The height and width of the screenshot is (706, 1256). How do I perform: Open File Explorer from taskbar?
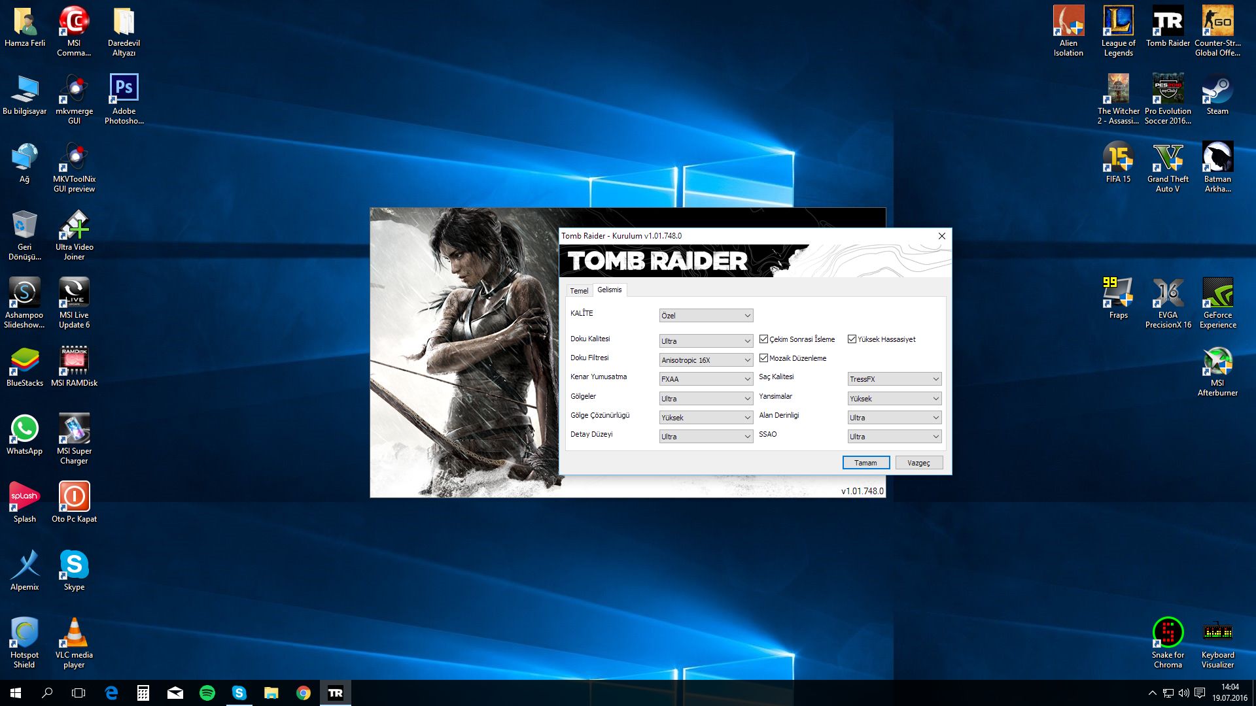point(271,693)
